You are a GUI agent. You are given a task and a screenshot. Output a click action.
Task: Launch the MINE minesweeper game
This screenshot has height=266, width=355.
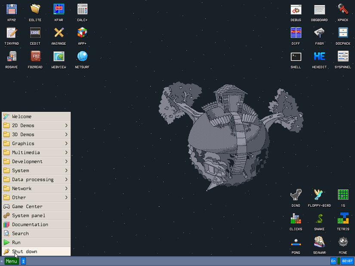(x=343, y=242)
